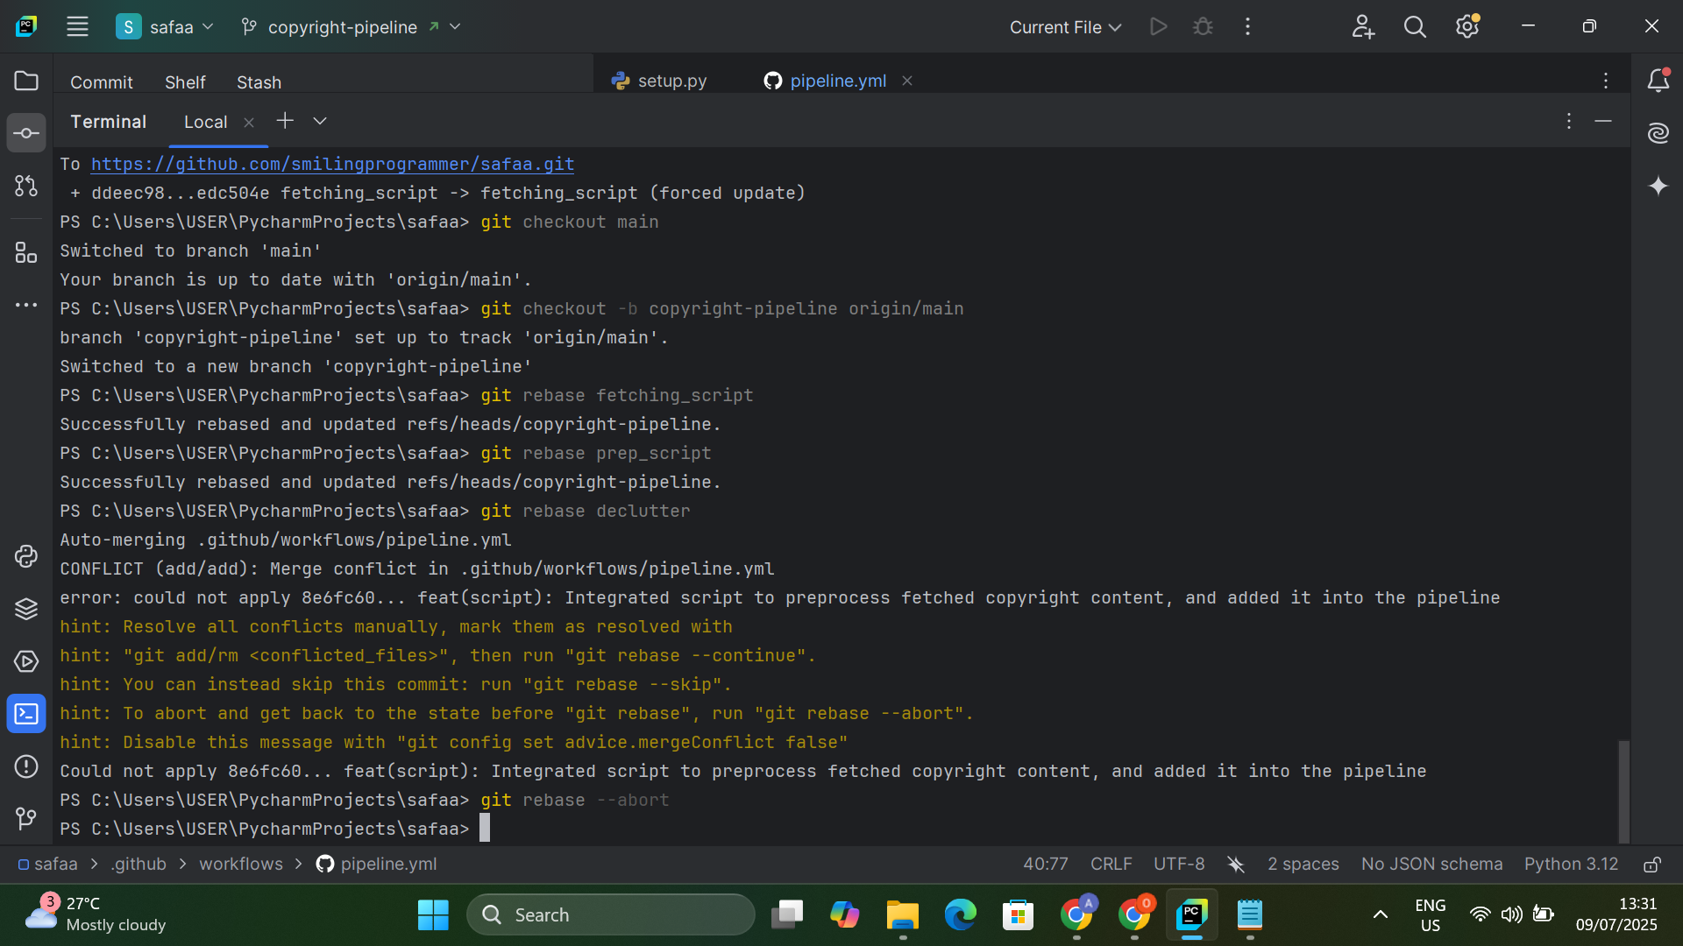Viewport: 1683px width, 946px height.
Task: Open the Python Packages layers icon
Action: point(26,609)
